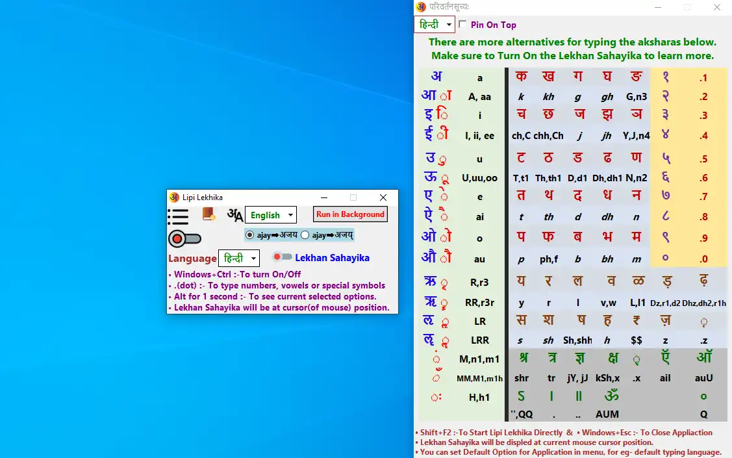Click the 'Dhz,dh2,r1h' mapping text
Screen dimensions: 732x458
[704, 303]
